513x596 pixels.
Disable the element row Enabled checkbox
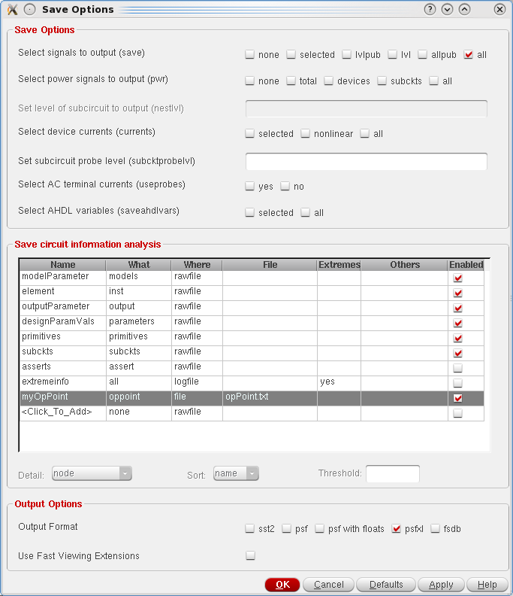458,293
